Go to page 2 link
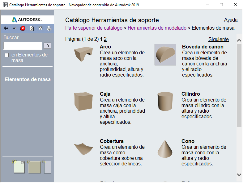 [x=105, y=39]
